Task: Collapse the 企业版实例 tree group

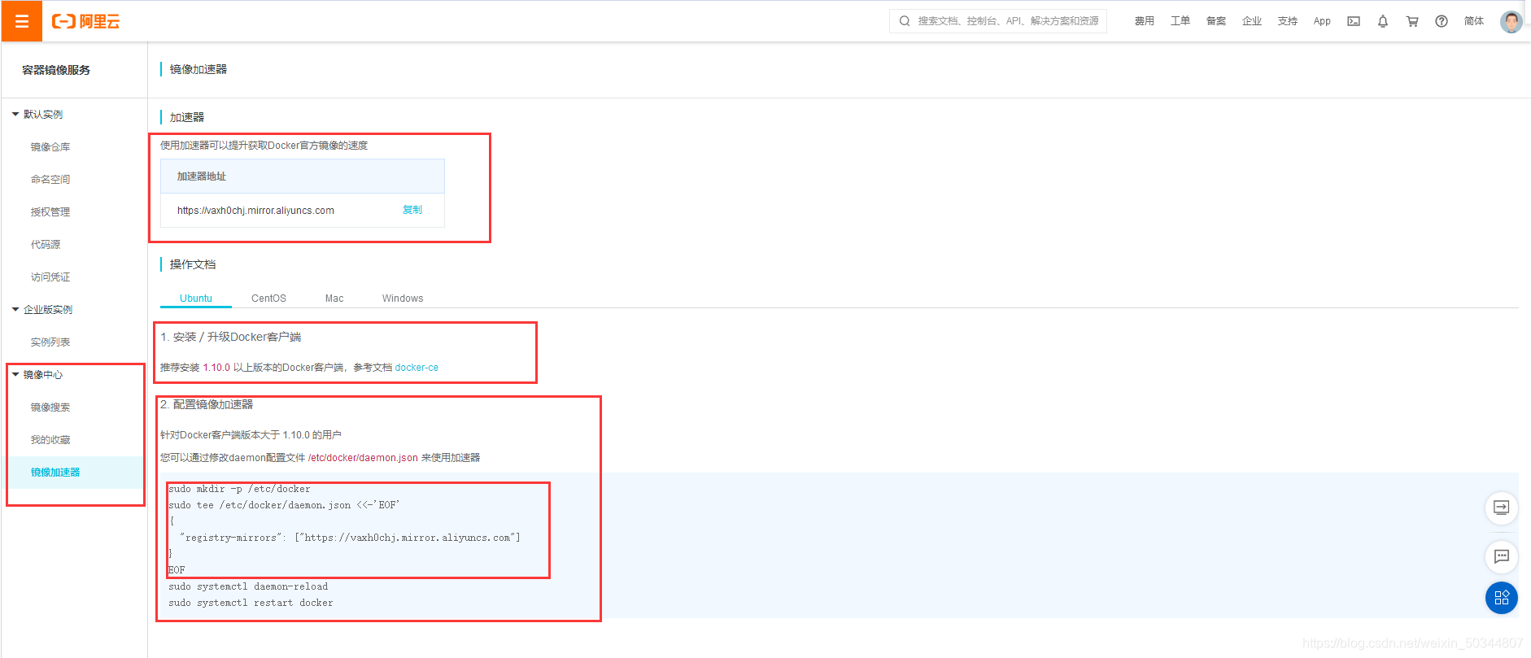Action: click(15, 309)
